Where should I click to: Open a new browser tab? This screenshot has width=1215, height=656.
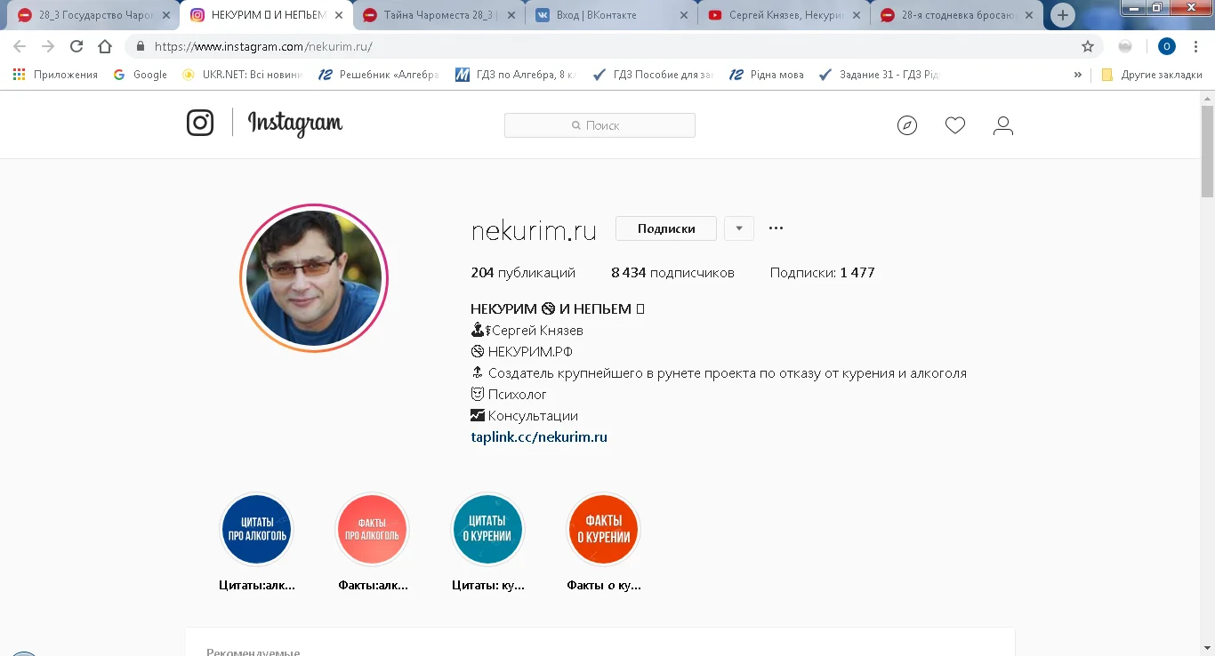click(1063, 15)
